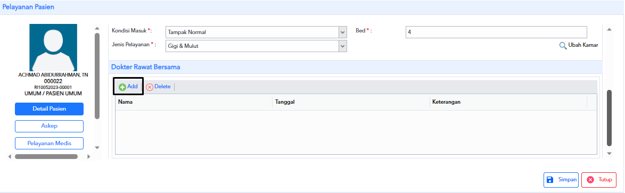Image resolution: width=625 pixels, height=193 pixels.
Task: Click the main form vertical scrollbar thumb
Action: click(609, 118)
